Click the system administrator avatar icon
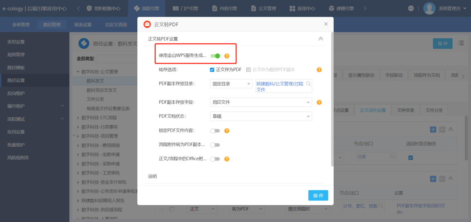471x222 pixels. [x=429, y=8]
